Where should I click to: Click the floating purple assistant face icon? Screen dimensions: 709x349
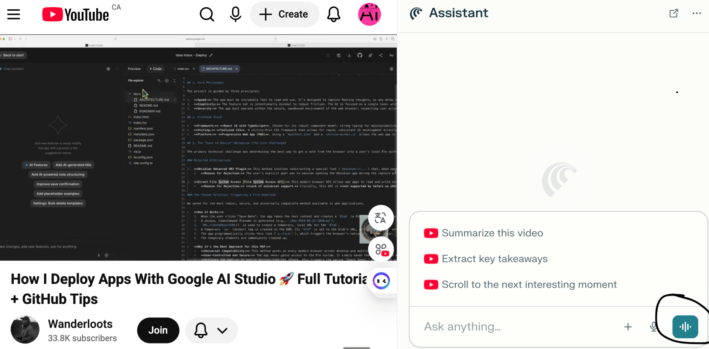pyautogui.click(x=381, y=281)
